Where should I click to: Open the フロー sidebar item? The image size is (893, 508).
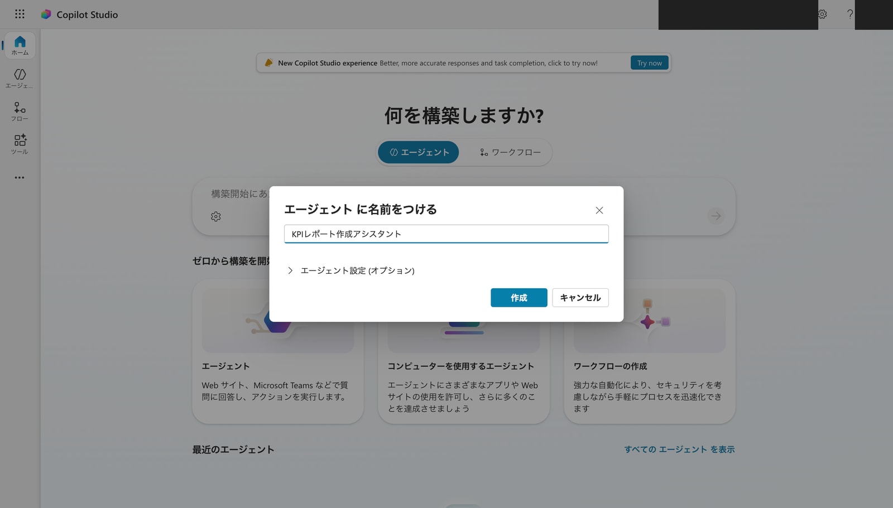tap(20, 112)
